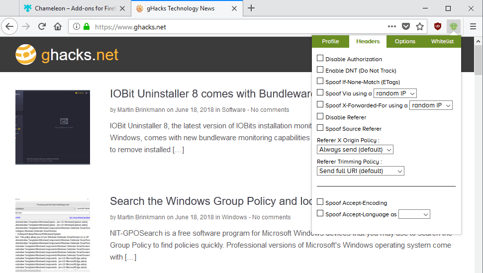Viewport: 483px width, 273px height.
Task: Go back with the browser back arrow
Action: [9, 26]
